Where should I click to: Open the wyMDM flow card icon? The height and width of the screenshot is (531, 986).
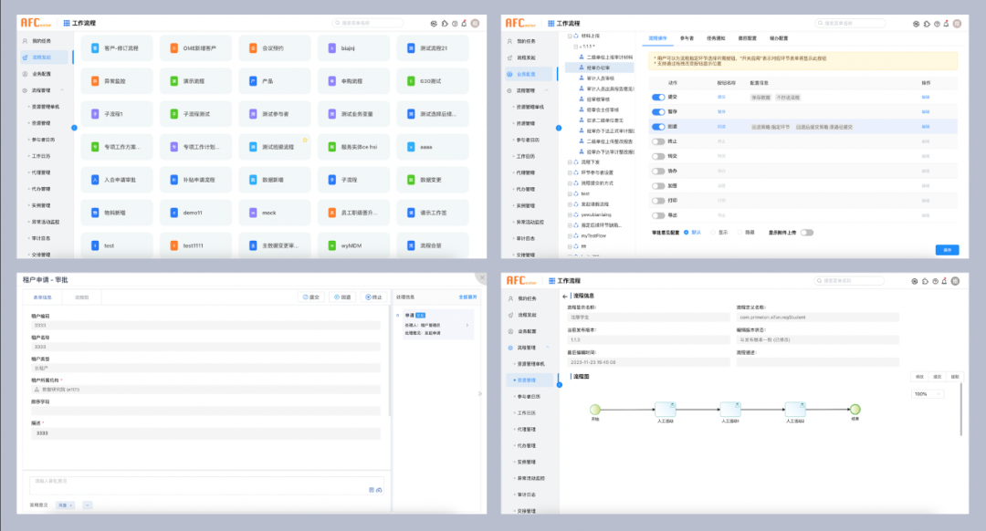(332, 245)
